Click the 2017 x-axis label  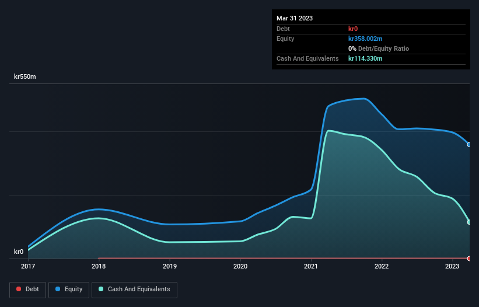pos(28,266)
